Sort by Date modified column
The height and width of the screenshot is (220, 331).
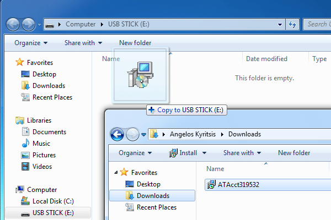[x=266, y=59]
